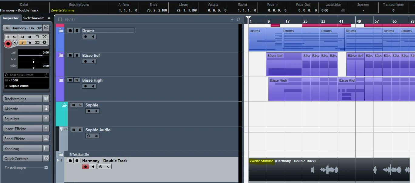
Task: Switch to the Sichtbarkeit tab
Action: pos(33,18)
